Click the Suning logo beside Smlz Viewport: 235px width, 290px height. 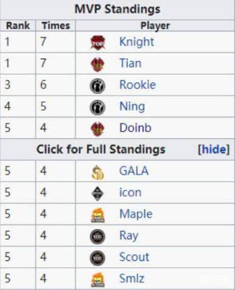point(98,280)
